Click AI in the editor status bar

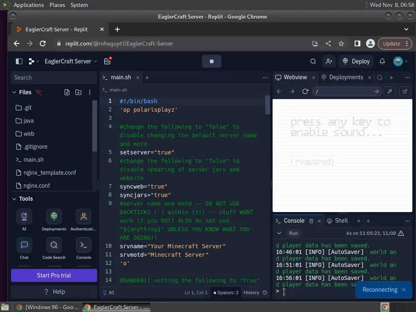click(x=108, y=292)
